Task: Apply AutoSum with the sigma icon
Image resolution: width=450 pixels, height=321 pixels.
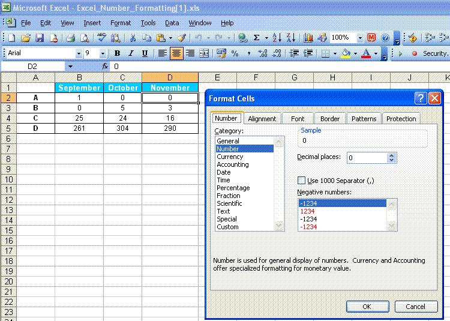Action: pyautogui.click(x=257, y=38)
